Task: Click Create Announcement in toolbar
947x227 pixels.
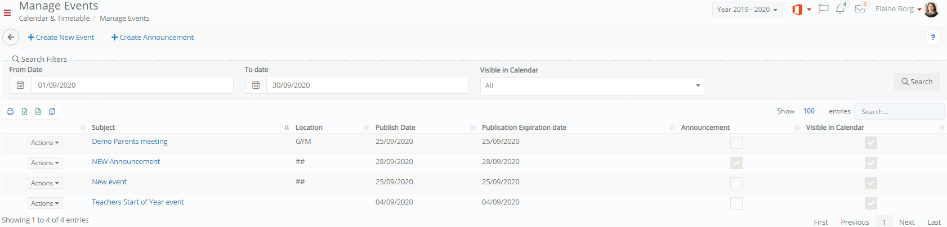Action: pyautogui.click(x=153, y=37)
